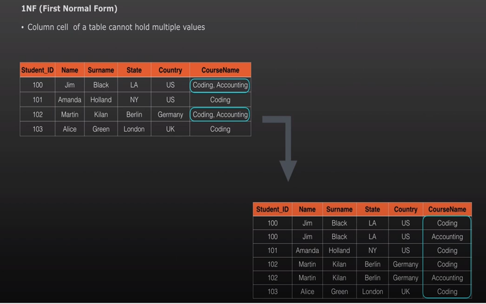Click 'Martin' in the lower table's Accounting row
The height and width of the screenshot is (304, 486).
pos(307,278)
